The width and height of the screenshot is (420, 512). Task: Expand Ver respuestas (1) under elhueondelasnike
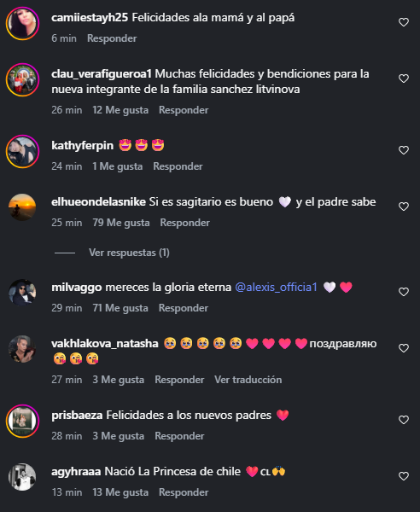pos(129,253)
